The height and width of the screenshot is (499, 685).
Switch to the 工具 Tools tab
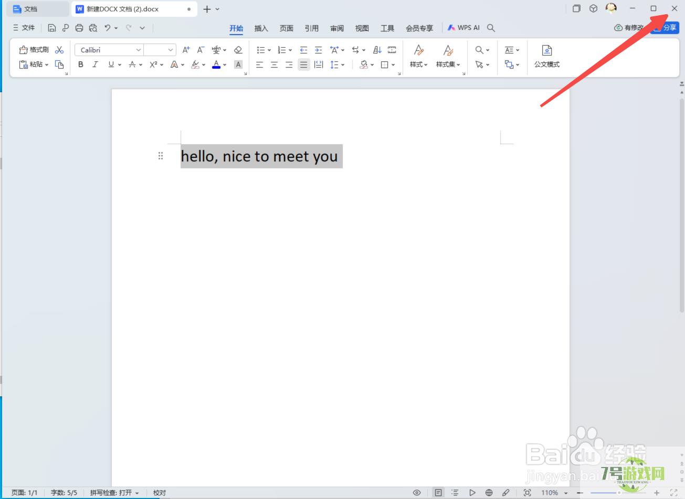pyautogui.click(x=387, y=28)
